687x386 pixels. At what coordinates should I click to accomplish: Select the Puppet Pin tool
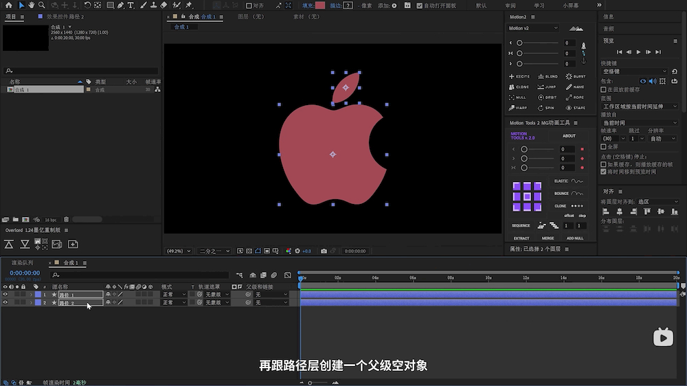(189, 5)
